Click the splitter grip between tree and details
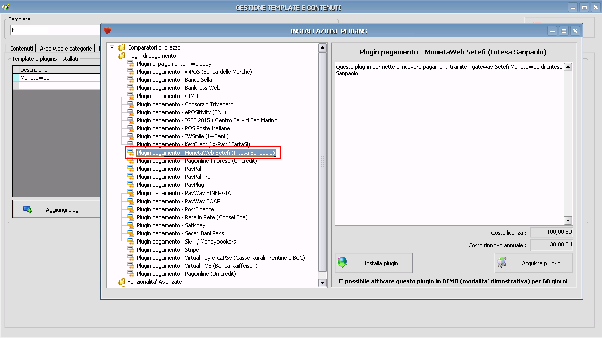The height and width of the screenshot is (338, 602). (322, 161)
